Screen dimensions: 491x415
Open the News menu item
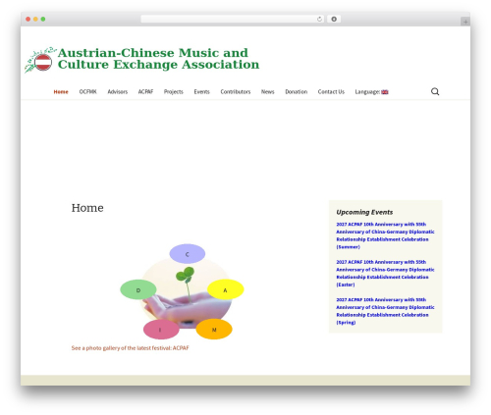point(268,92)
